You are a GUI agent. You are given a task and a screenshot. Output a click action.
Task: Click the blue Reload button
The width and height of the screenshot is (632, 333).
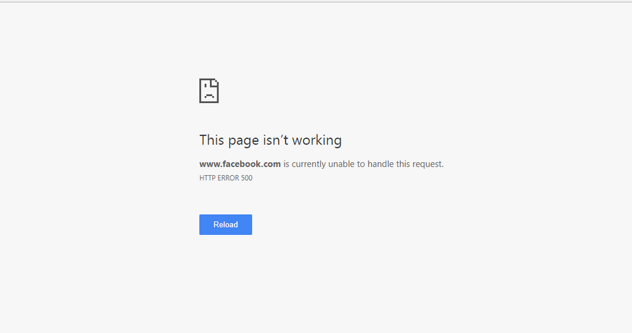coord(225,224)
